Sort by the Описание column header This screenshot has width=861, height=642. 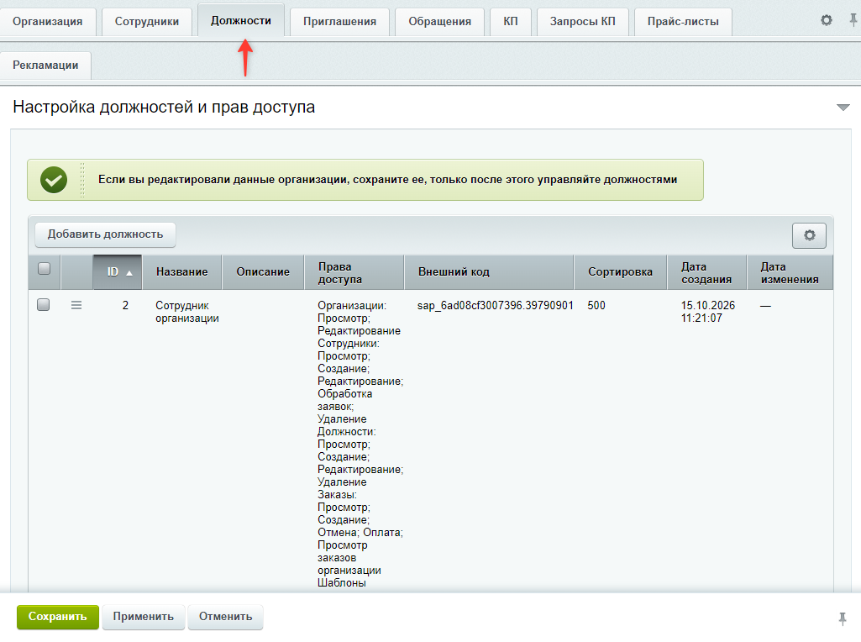click(x=263, y=272)
